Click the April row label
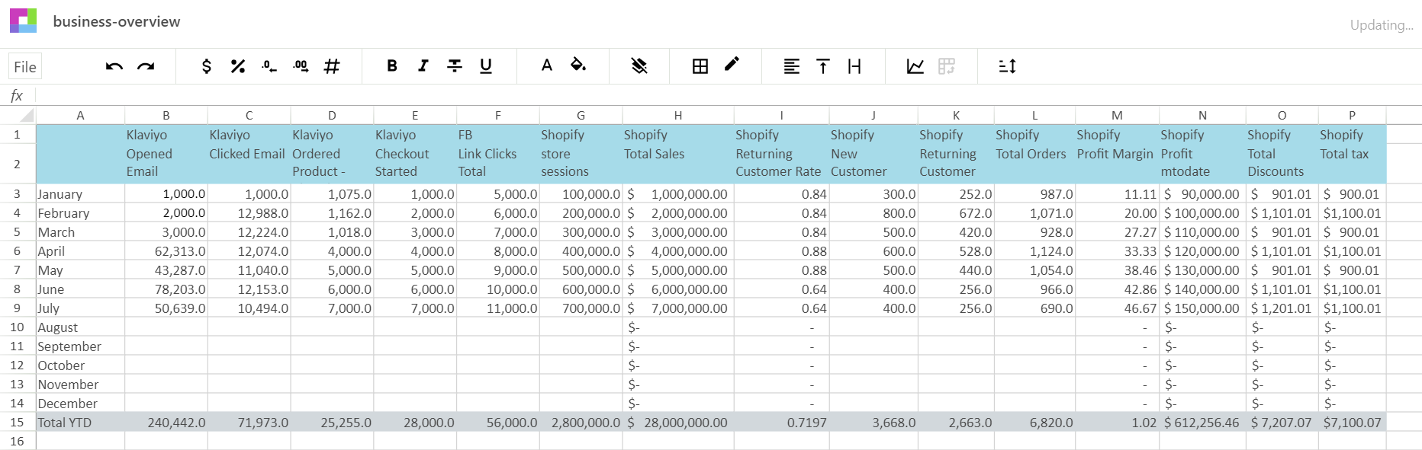 click(80, 251)
